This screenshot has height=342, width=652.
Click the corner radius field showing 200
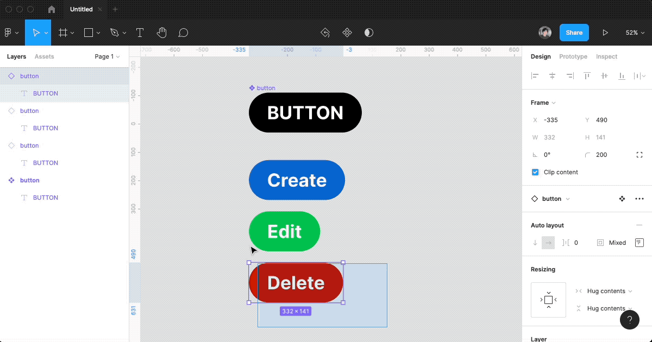[601, 155]
